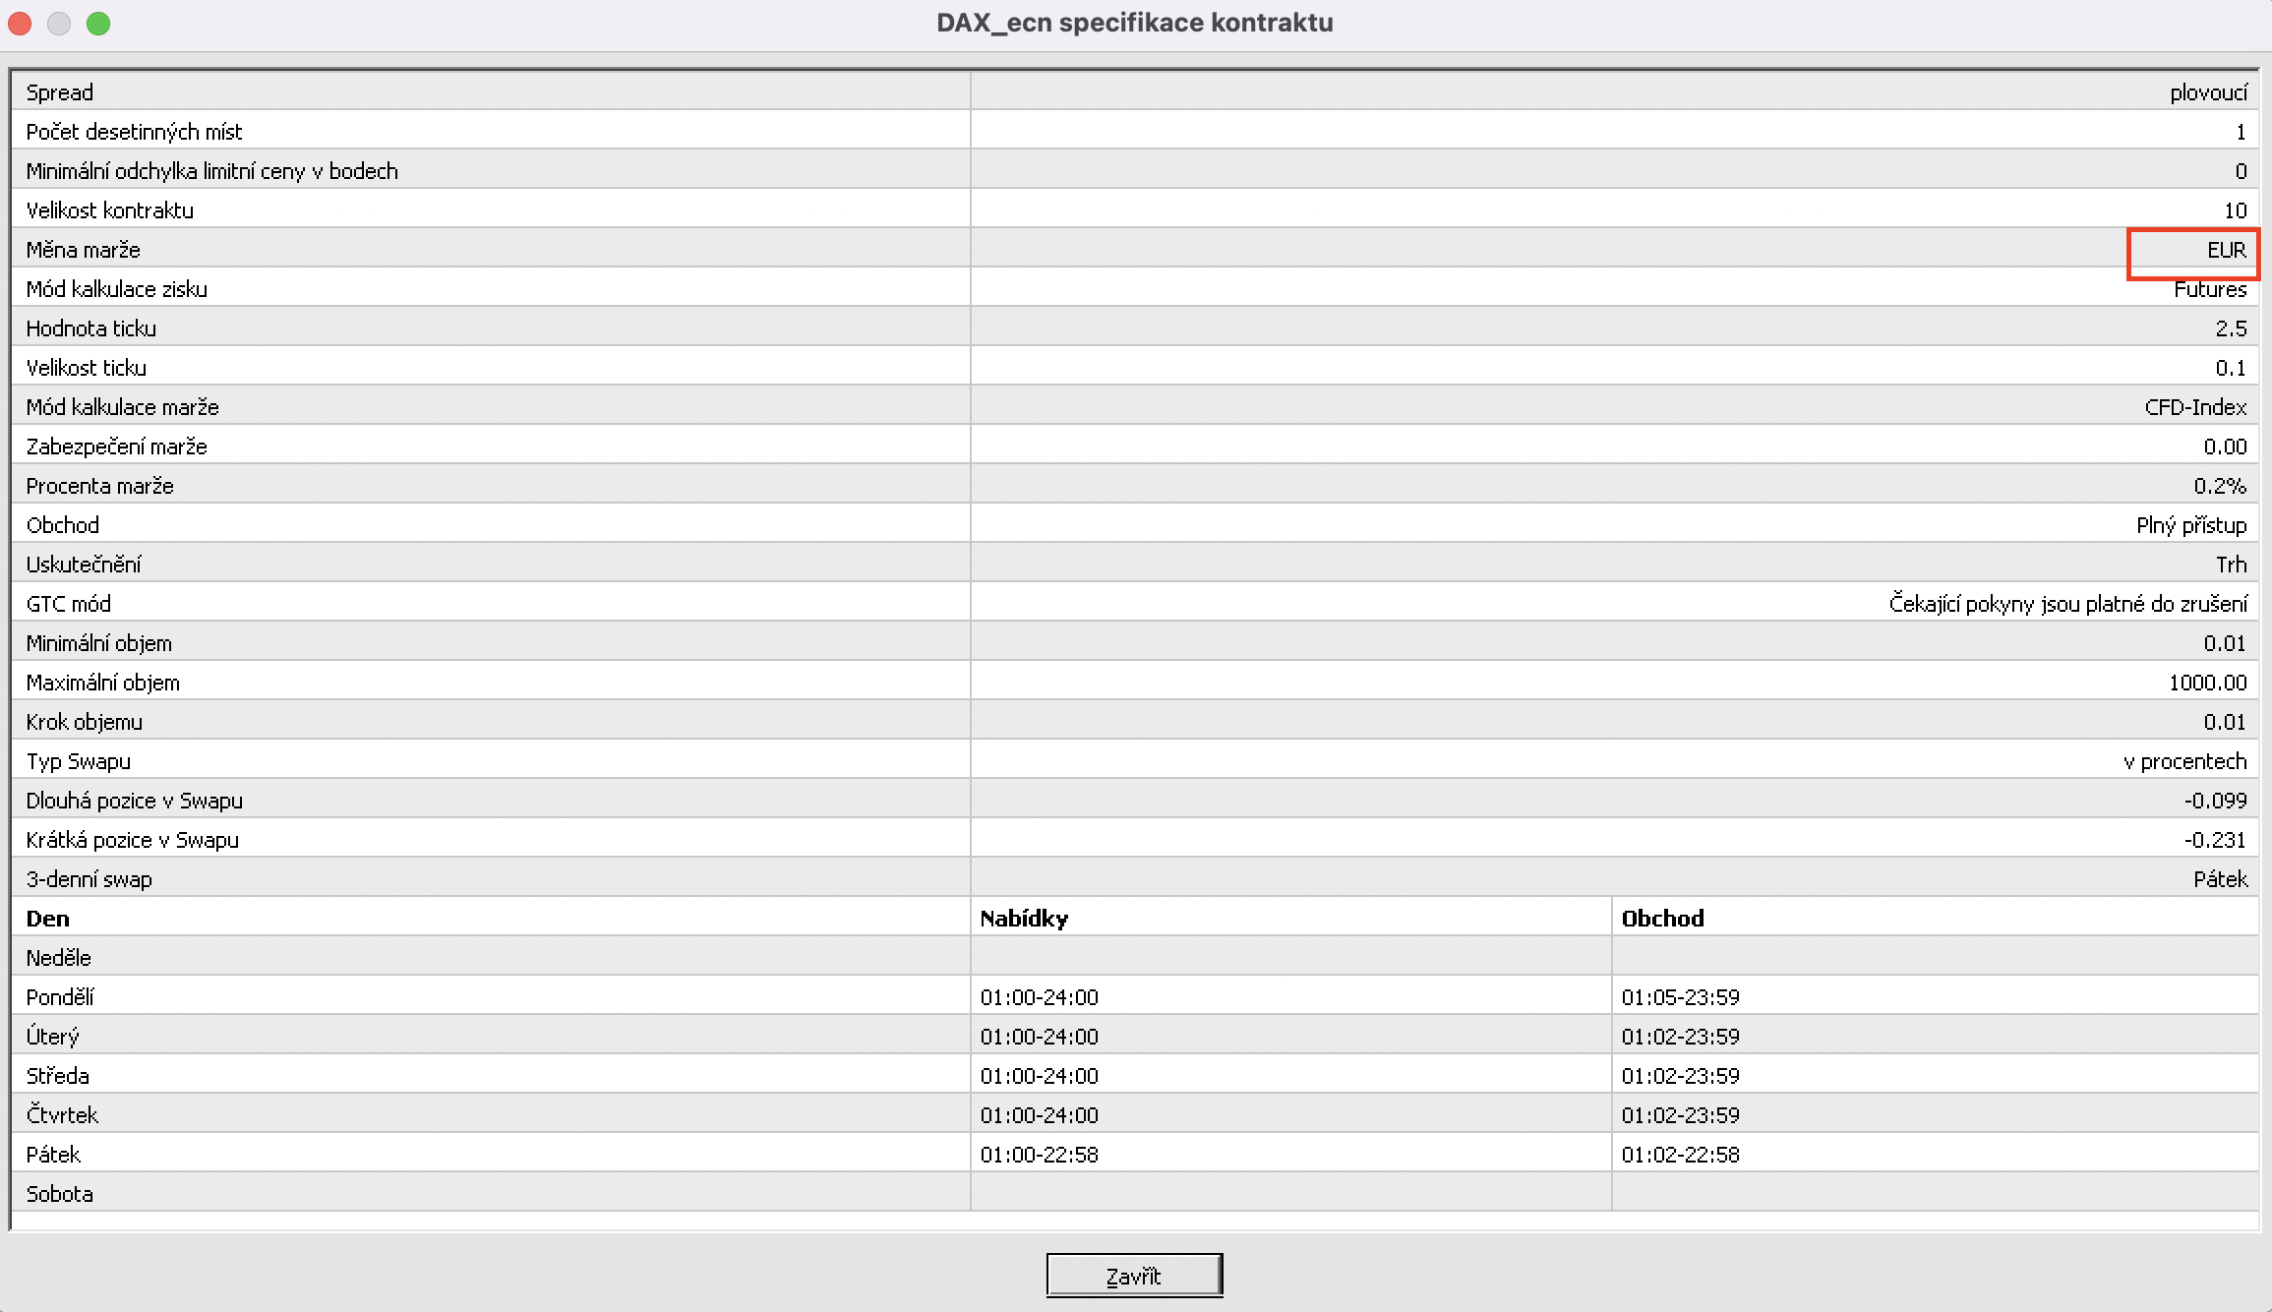2272x1312 pixels.
Task: Click the CFD-Index margin mode value
Action: click(x=2195, y=407)
